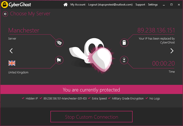This screenshot has width=183, height=126.
Task: Click the IP address 89.238.136.151 heading
Action: click(156, 30)
